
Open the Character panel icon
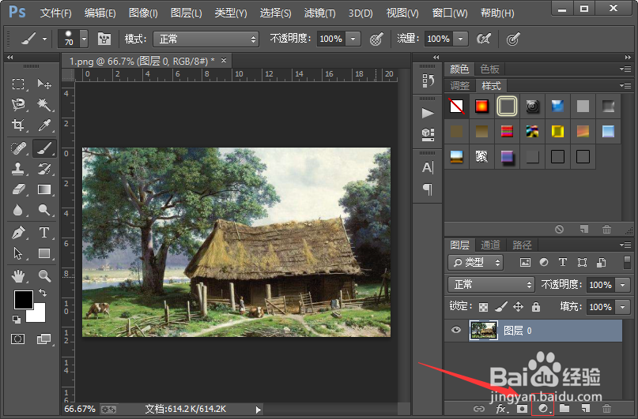[428, 167]
